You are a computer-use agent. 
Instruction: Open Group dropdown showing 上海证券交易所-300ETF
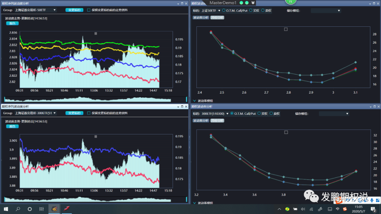[x=36, y=113]
